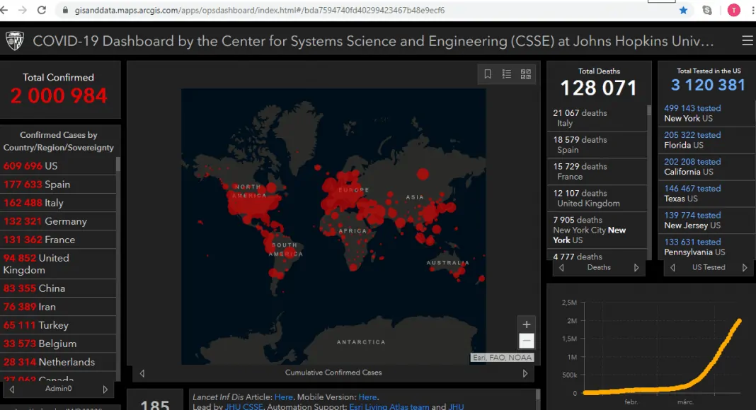756x410 pixels.
Task: Click the Johns Hopkins shield logo
Action: click(14, 41)
